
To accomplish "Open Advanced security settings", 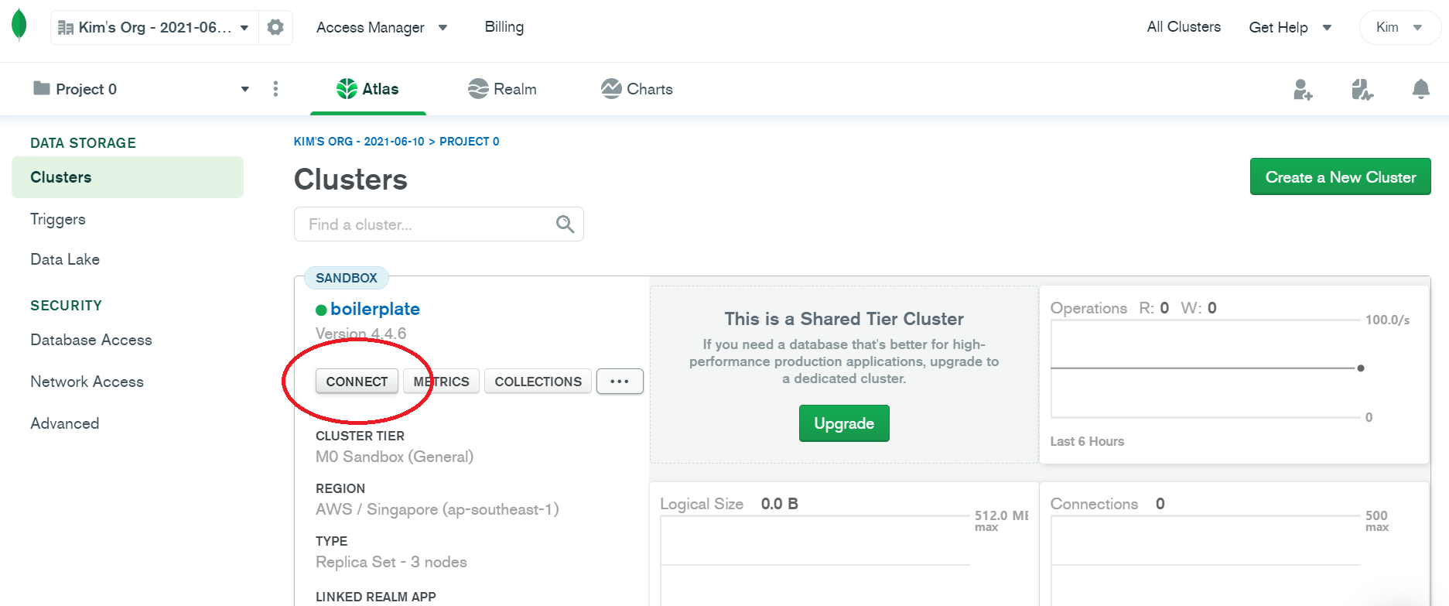I will tap(65, 423).
